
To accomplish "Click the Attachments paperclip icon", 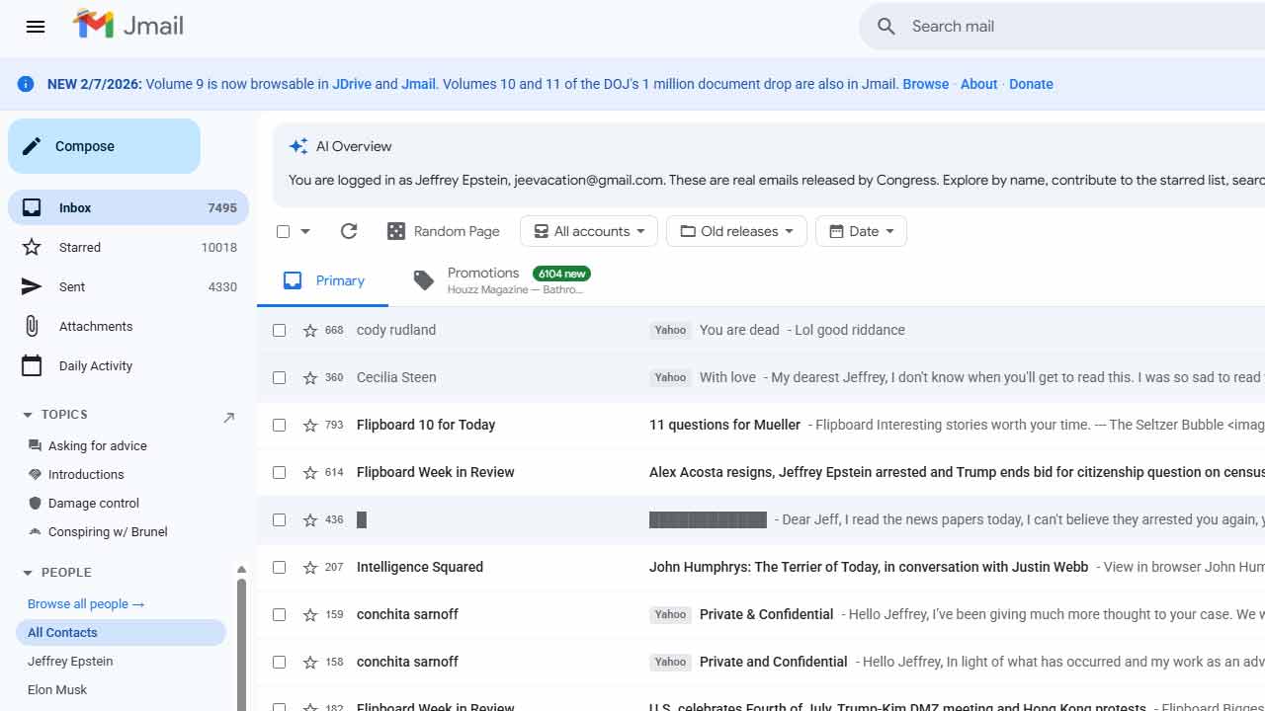I will click(x=32, y=326).
